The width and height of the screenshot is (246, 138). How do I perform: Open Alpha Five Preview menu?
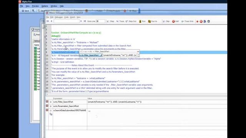pyautogui.click(x=35, y=6)
